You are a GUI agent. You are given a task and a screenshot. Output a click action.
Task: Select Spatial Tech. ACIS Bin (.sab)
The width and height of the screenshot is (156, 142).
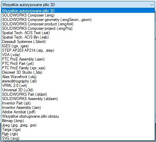tap(78, 37)
